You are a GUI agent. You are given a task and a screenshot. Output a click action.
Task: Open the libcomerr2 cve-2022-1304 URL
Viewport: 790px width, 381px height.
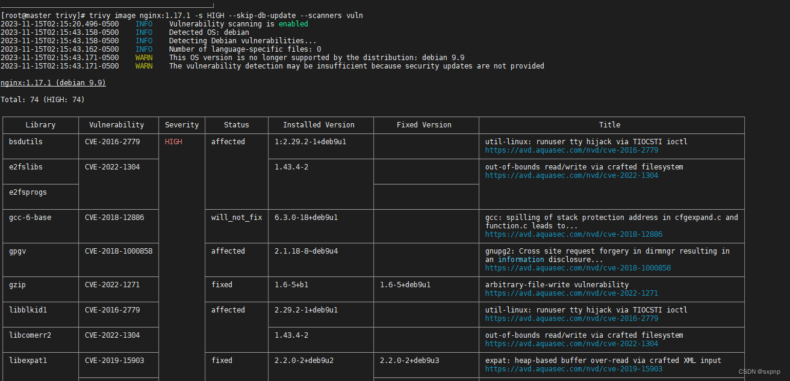click(571, 344)
